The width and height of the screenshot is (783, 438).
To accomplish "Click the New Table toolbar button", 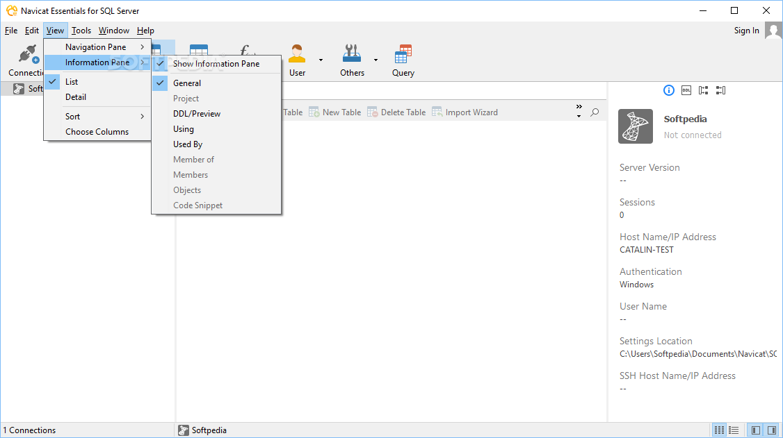I will pos(334,112).
